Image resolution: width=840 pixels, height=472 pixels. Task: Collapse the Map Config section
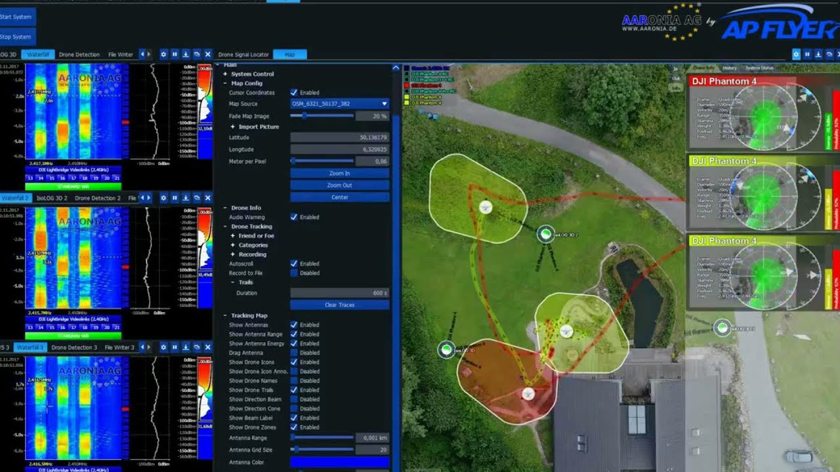[225, 83]
